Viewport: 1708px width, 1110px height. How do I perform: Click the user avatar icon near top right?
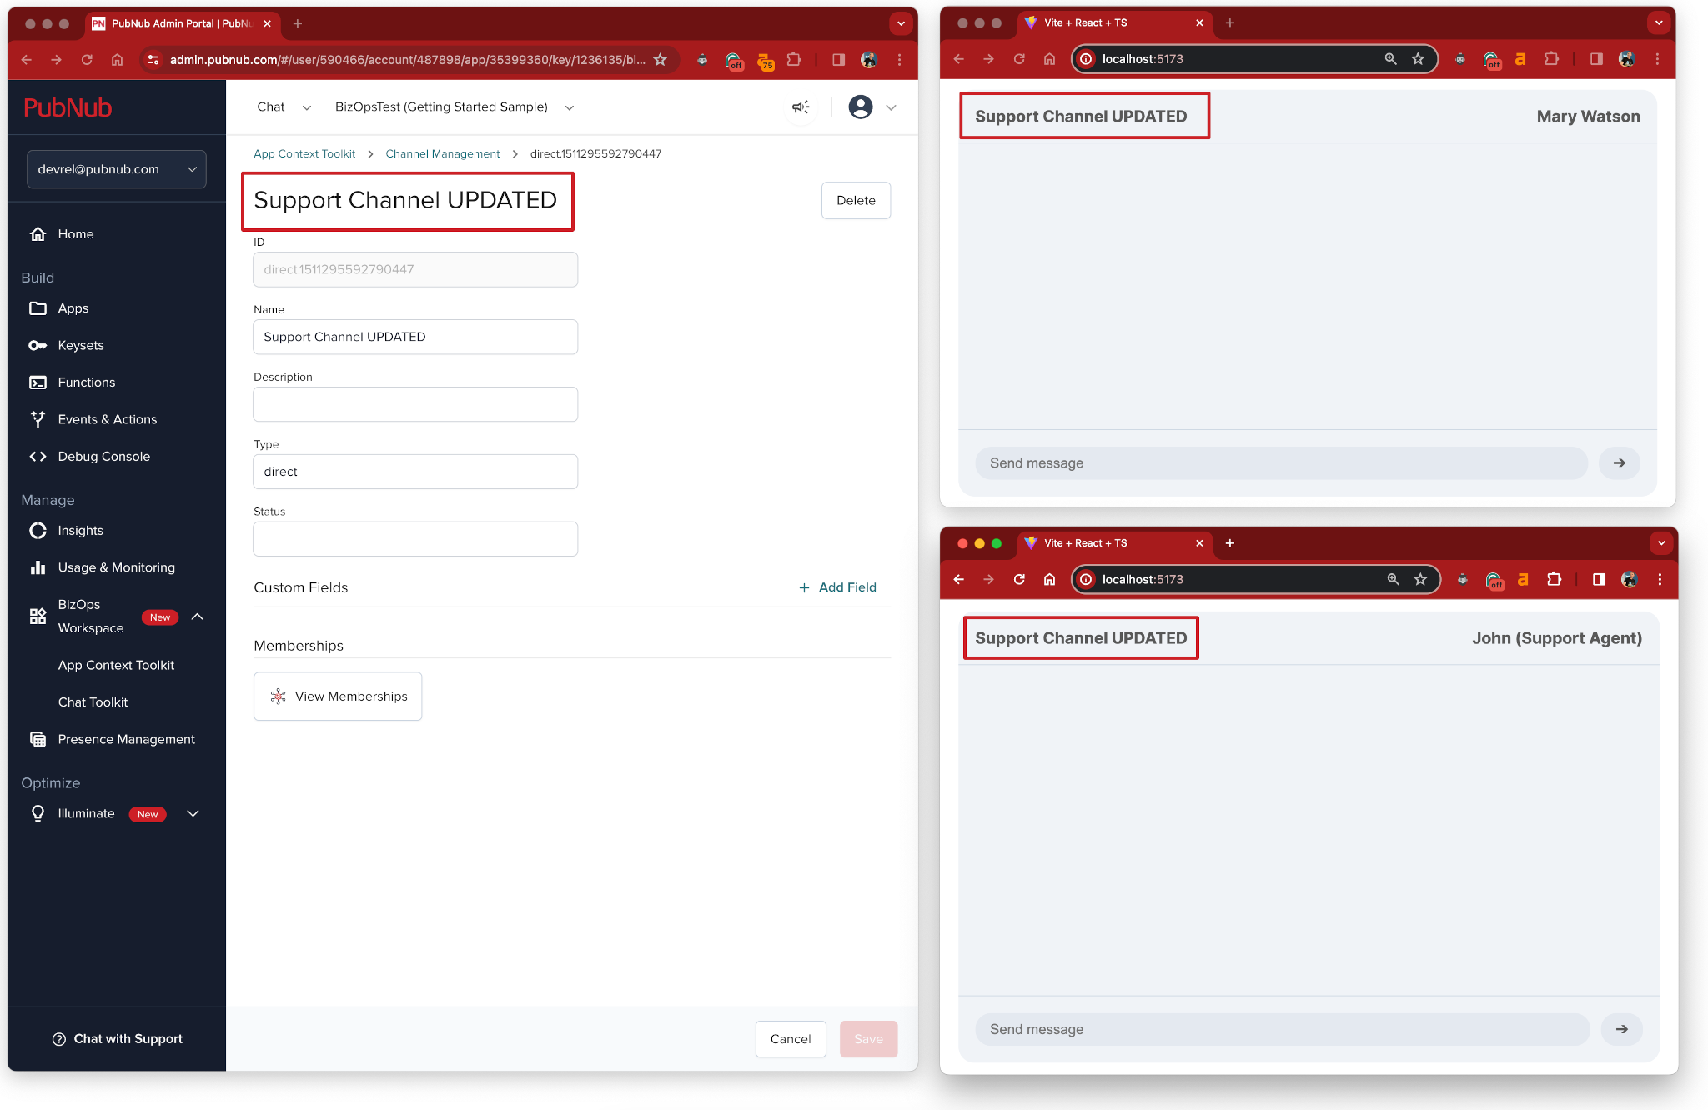coord(861,107)
